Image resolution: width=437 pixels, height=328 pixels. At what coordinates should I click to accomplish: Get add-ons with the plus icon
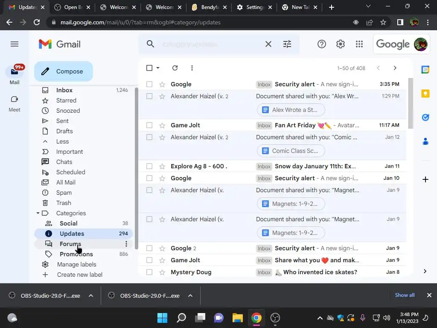[x=425, y=179]
